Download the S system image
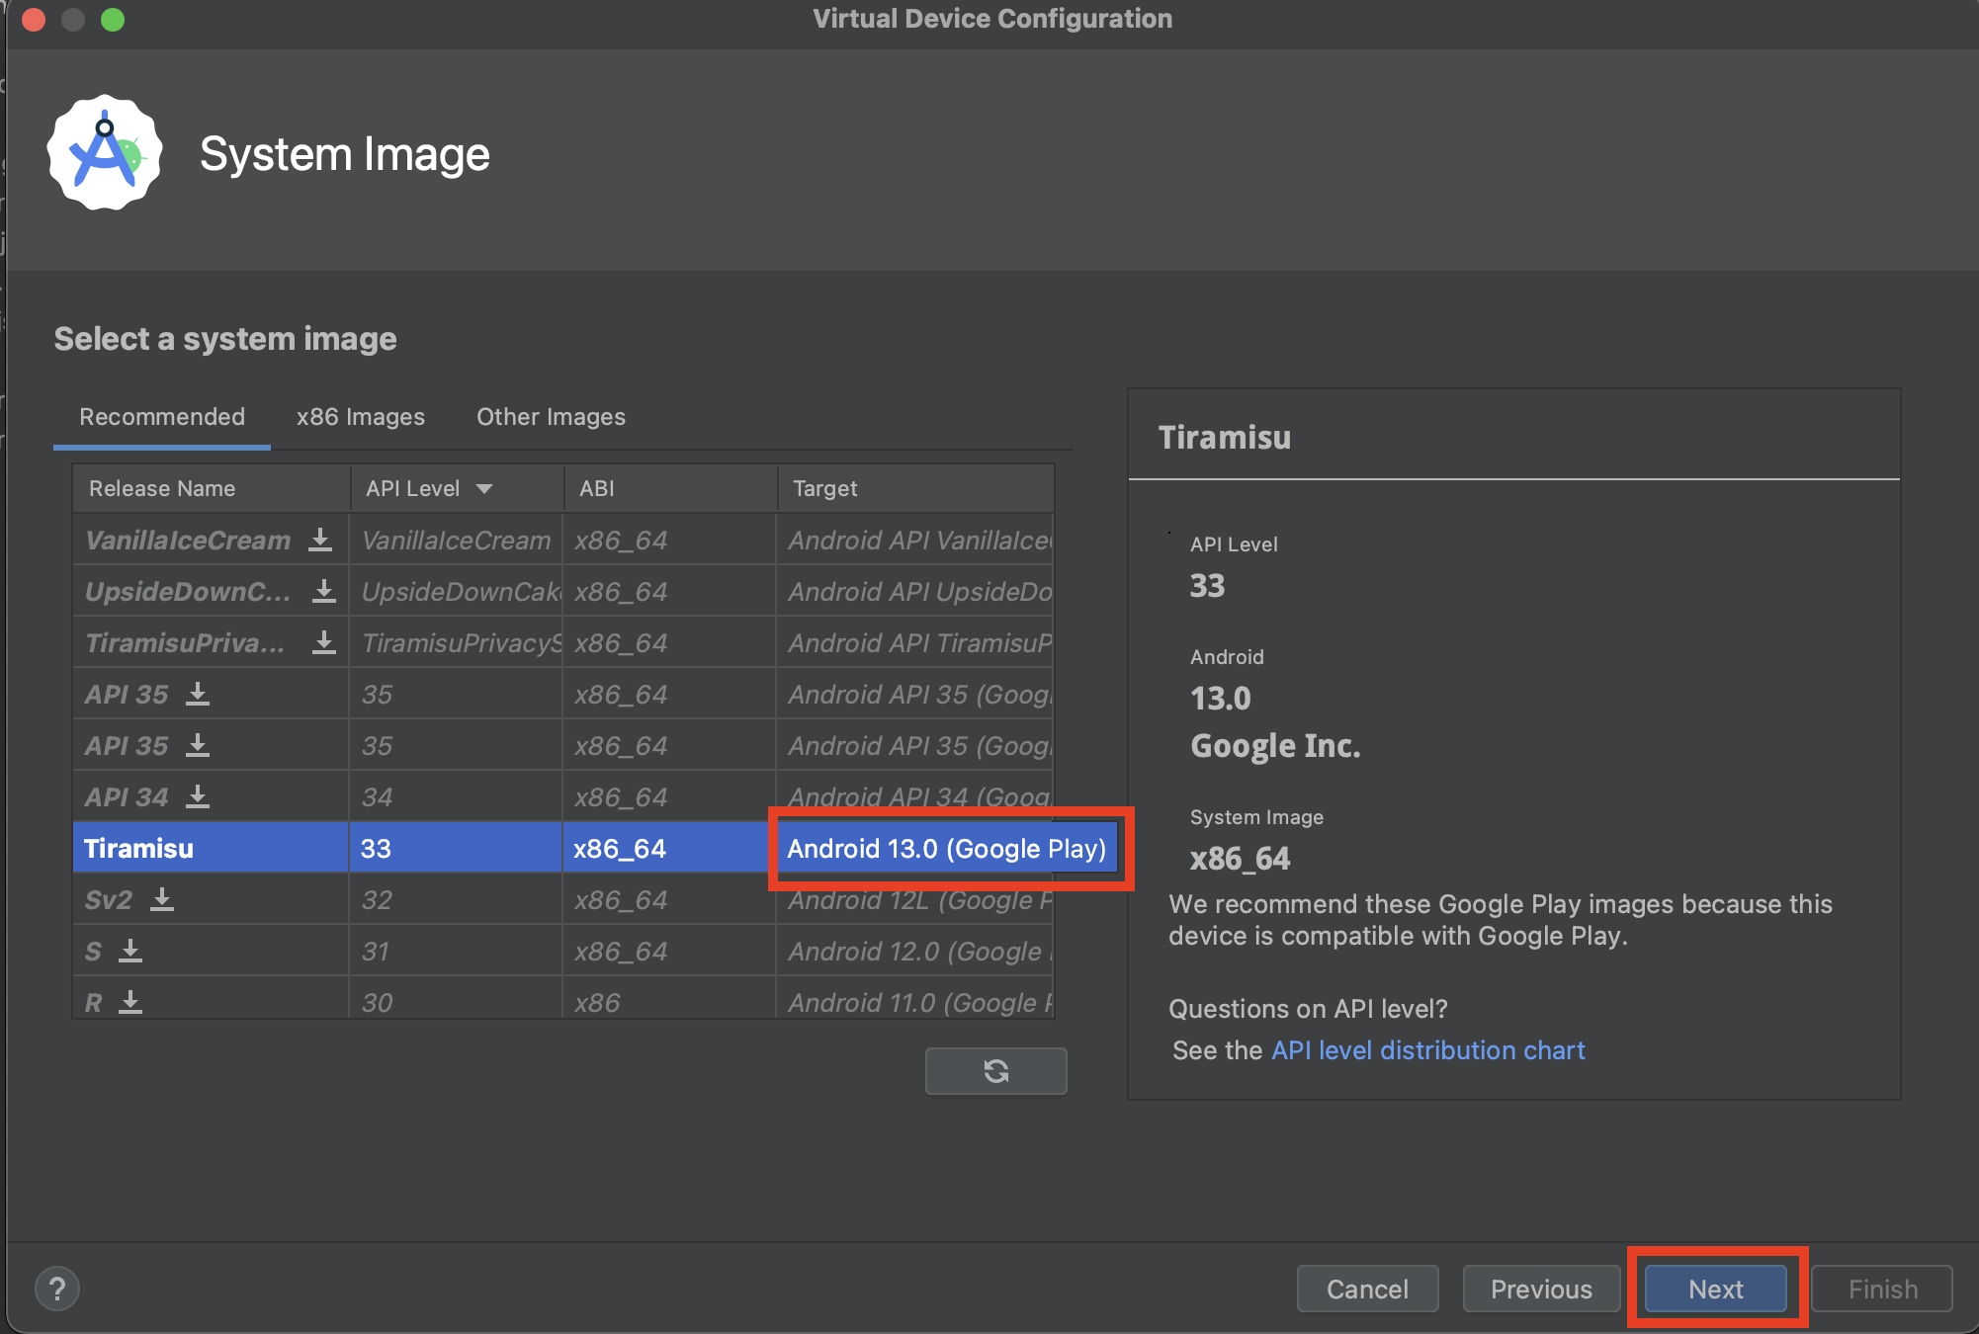Screen dimensions: 1979x1334 pos(130,951)
